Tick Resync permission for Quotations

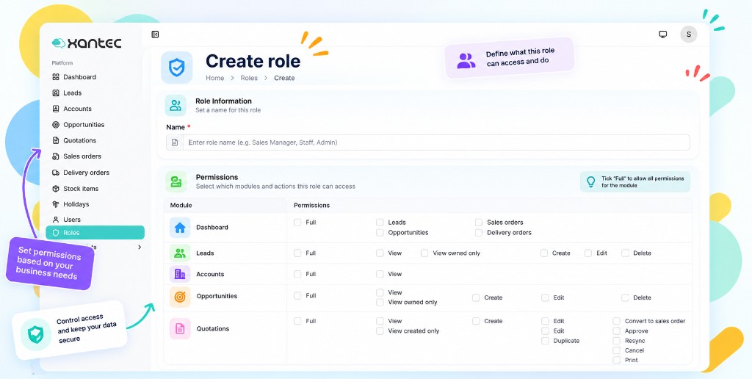pyautogui.click(x=617, y=341)
